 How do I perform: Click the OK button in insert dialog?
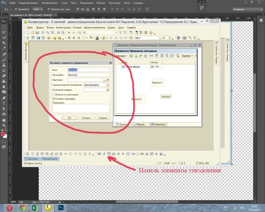click(69, 118)
